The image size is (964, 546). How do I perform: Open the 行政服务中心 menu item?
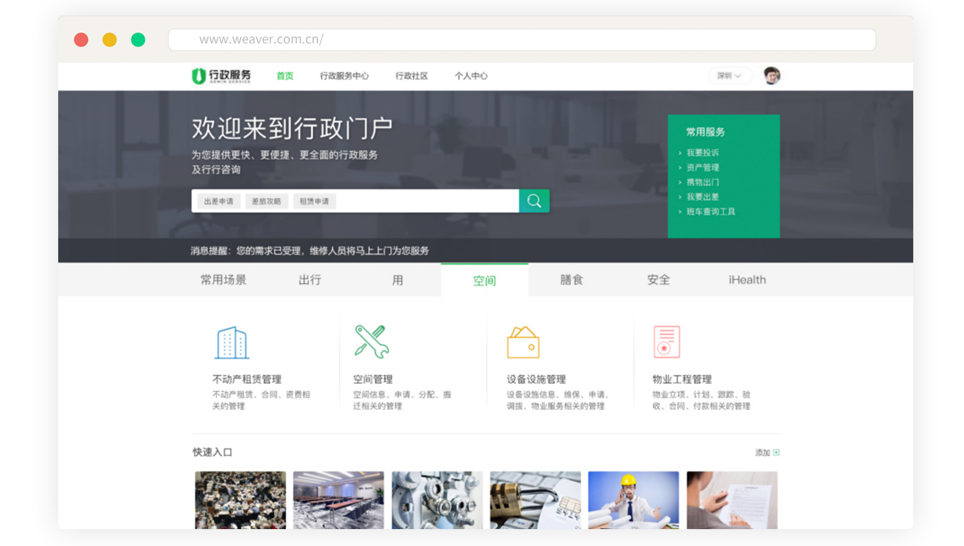click(x=344, y=76)
